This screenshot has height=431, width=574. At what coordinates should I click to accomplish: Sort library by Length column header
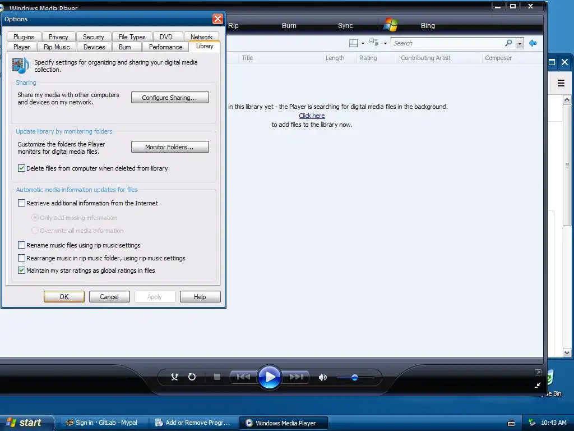click(x=340, y=58)
